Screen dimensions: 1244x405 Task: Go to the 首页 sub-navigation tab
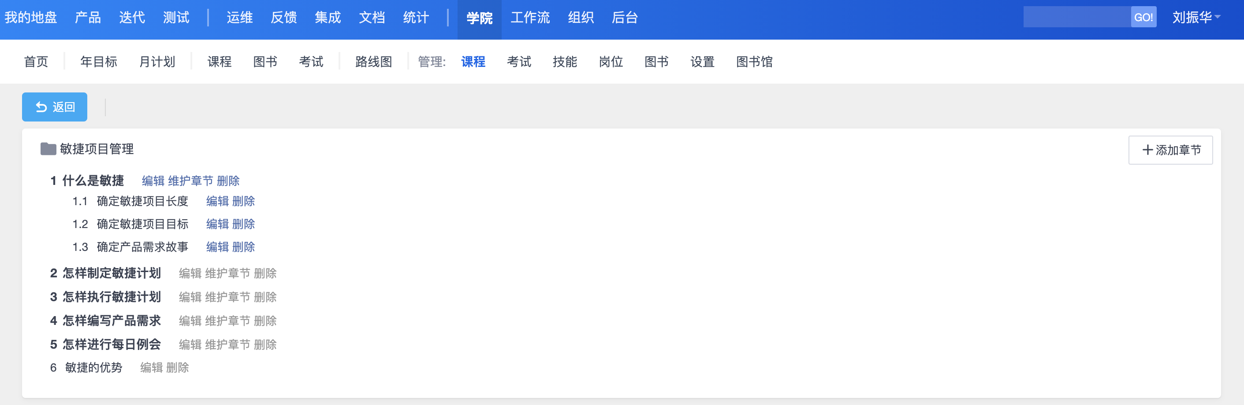36,62
